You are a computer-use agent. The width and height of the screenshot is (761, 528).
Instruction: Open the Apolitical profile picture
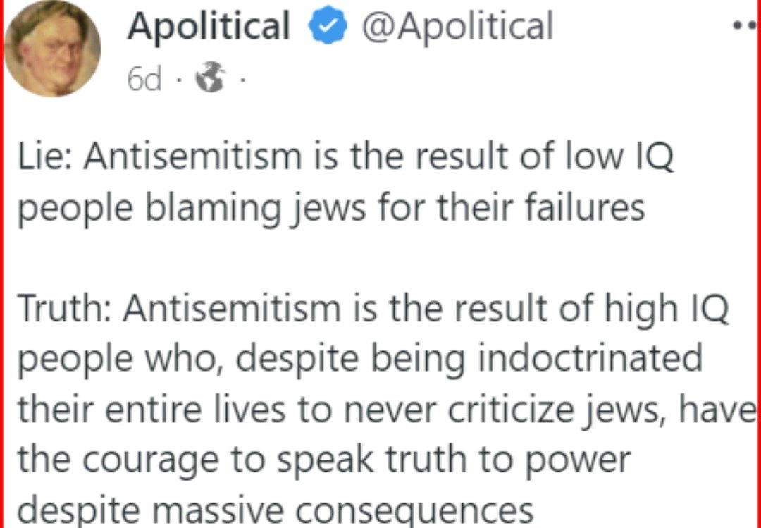52,48
